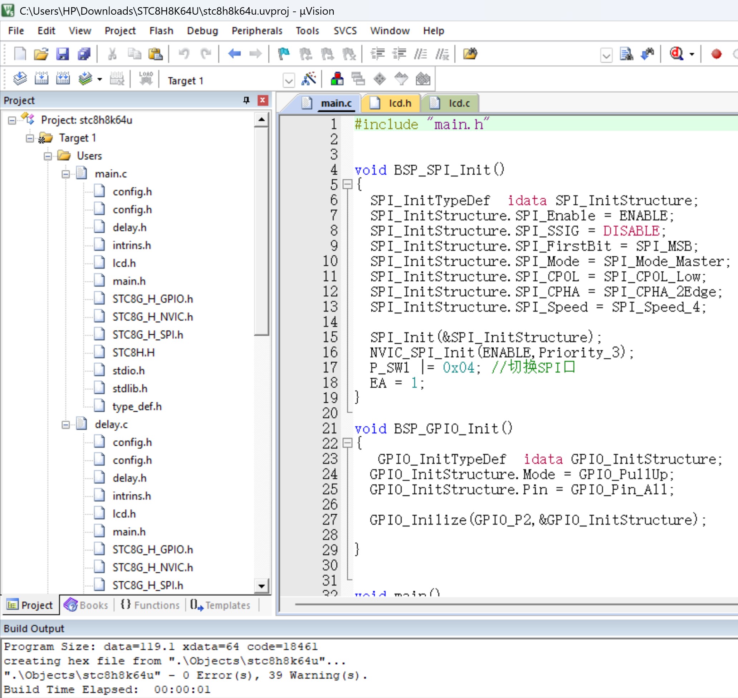Pin the Project panel
The height and width of the screenshot is (698, 738).
pos(246,101)
